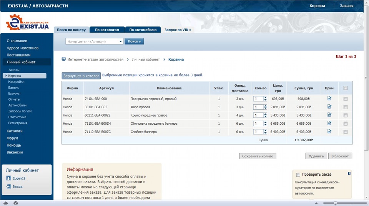Open Каталоги in sidebar
369x206 pixels.
pos(15,131)
